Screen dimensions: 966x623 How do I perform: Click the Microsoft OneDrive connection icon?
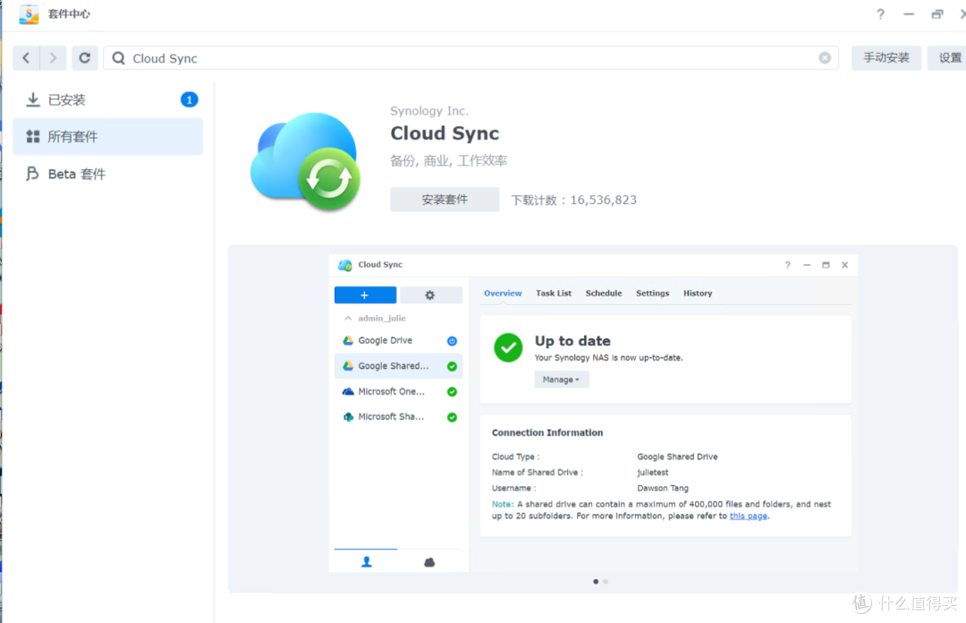tap(349, 391)
